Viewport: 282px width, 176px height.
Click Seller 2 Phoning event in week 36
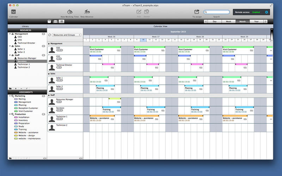pyautogui.click(x=105, y=89)
